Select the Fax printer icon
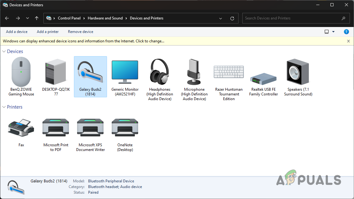354x199 pixels. click(x=21, y=129)
